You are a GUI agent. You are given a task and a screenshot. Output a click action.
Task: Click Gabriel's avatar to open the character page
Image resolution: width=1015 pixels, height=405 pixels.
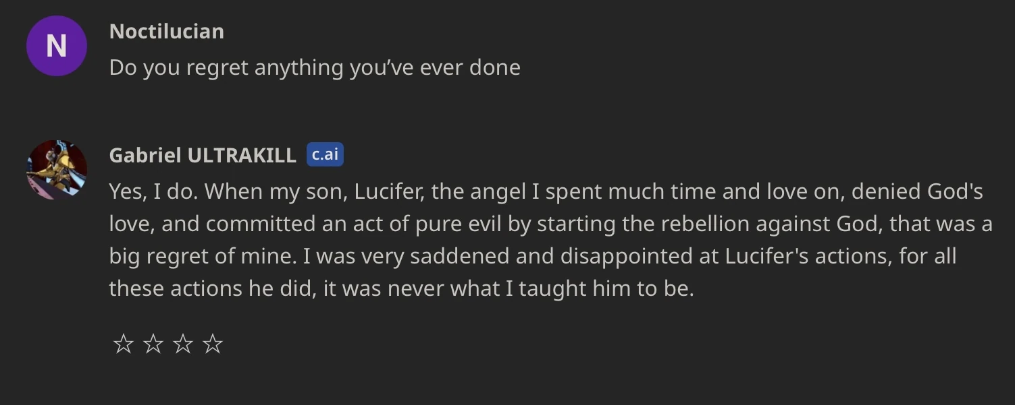(57, 169)
